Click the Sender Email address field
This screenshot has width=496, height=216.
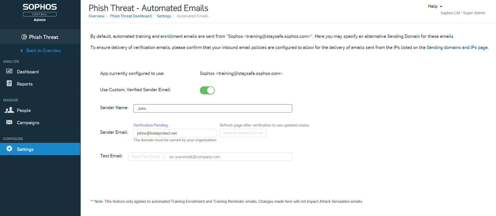tap(175, 133)
